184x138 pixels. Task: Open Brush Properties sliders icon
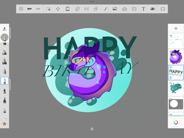click(5, 29)
